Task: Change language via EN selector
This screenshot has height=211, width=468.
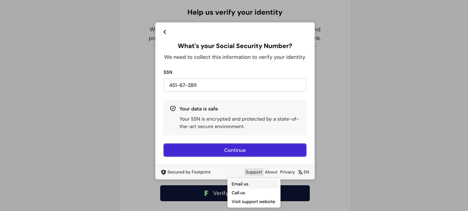Action: click(x=306, y=172)
